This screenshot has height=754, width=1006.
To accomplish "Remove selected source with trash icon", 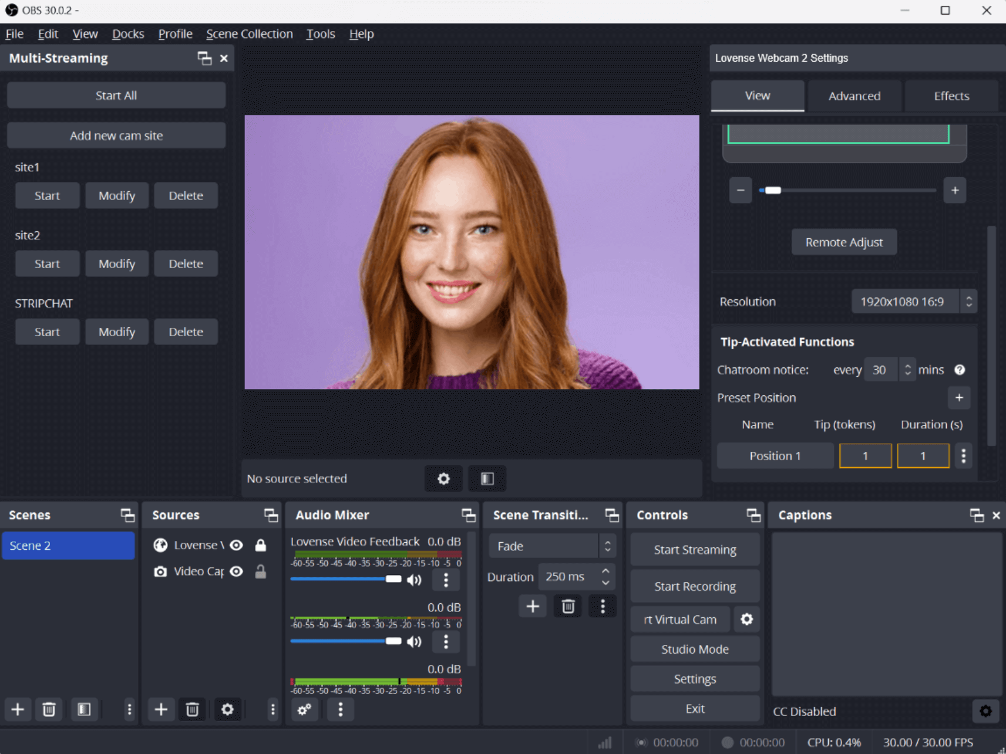I will tap(192, 709).
